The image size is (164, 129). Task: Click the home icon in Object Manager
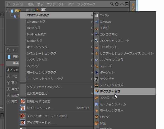(117, 4)
